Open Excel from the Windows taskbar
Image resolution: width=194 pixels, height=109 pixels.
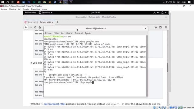pos(39,2)
